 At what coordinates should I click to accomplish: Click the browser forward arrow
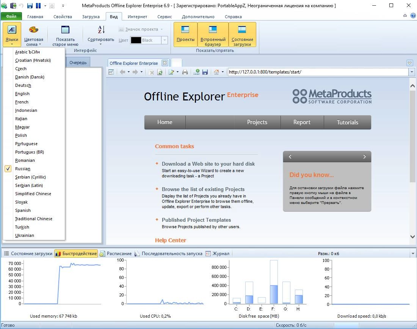[x=135, y=72]
